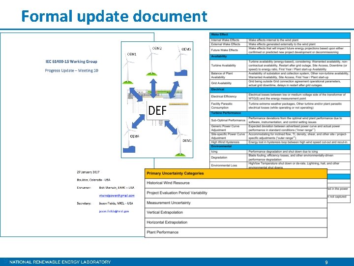This screenshot has width=354, height=266.
Task: Click the 'Internal Wake Effects' cell
Action: pos(228,40)
